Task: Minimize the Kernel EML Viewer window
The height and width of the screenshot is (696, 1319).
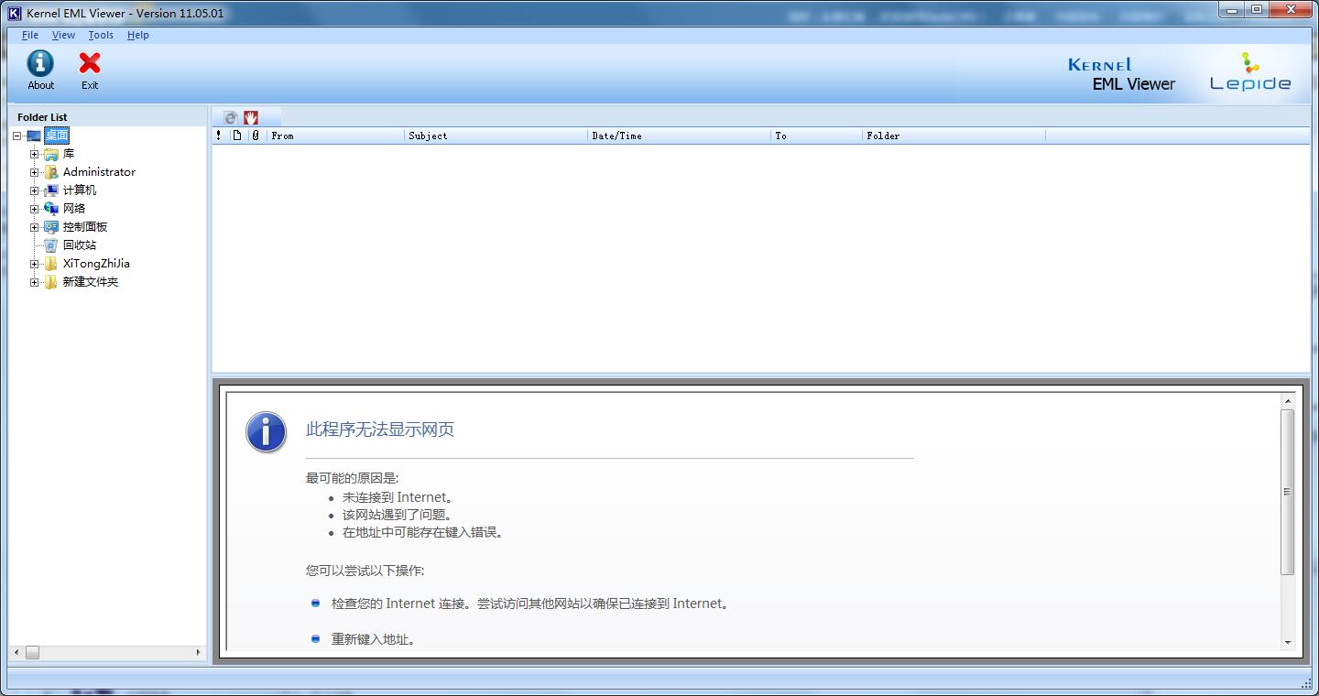Action: coord(1233,9)
